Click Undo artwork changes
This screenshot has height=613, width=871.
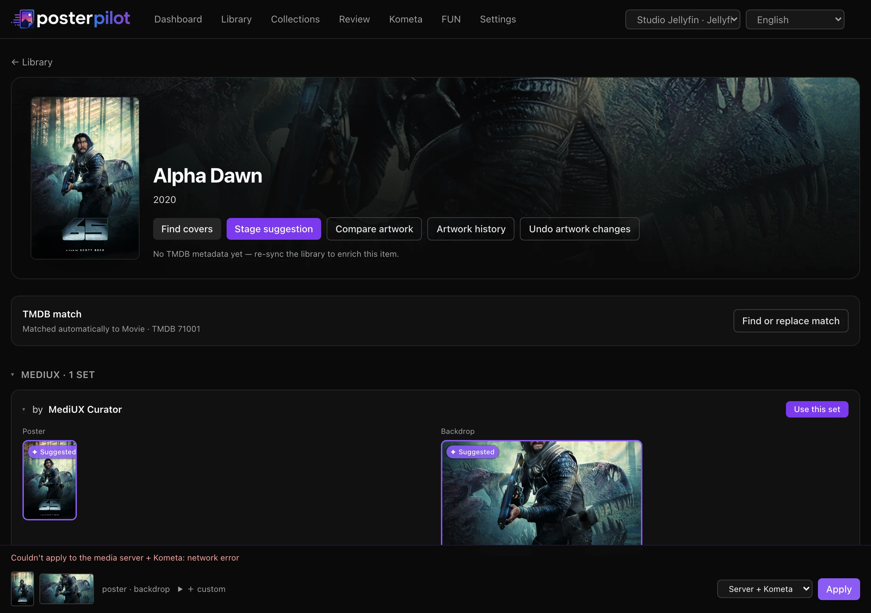tap(579, 229)
